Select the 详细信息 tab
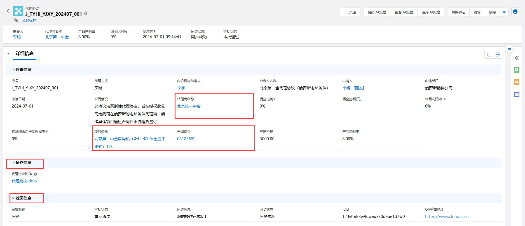 coord(25,53)
